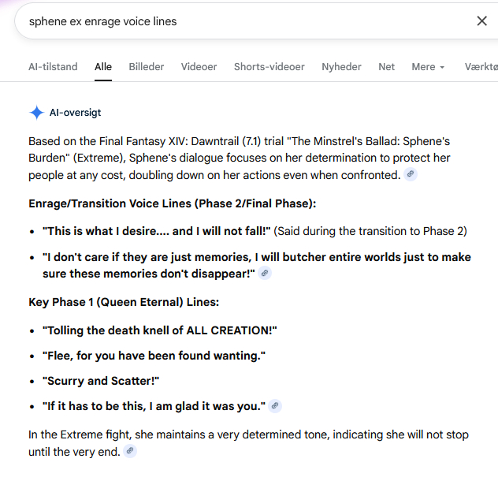This screenshot has width=498, height=481.
Task: Click the AI-oversigt heading label
Action: coord(75,113)
